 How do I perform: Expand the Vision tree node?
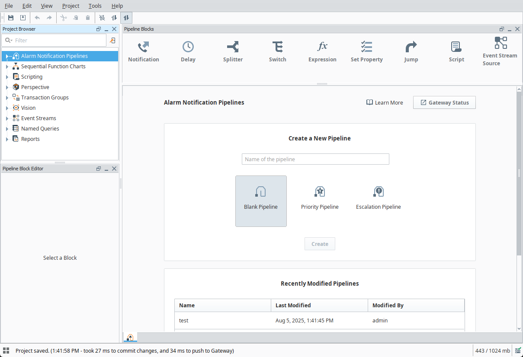tap(7, 108)
